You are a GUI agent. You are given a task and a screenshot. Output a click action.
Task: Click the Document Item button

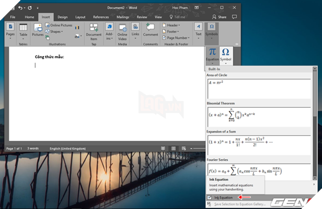94,32
